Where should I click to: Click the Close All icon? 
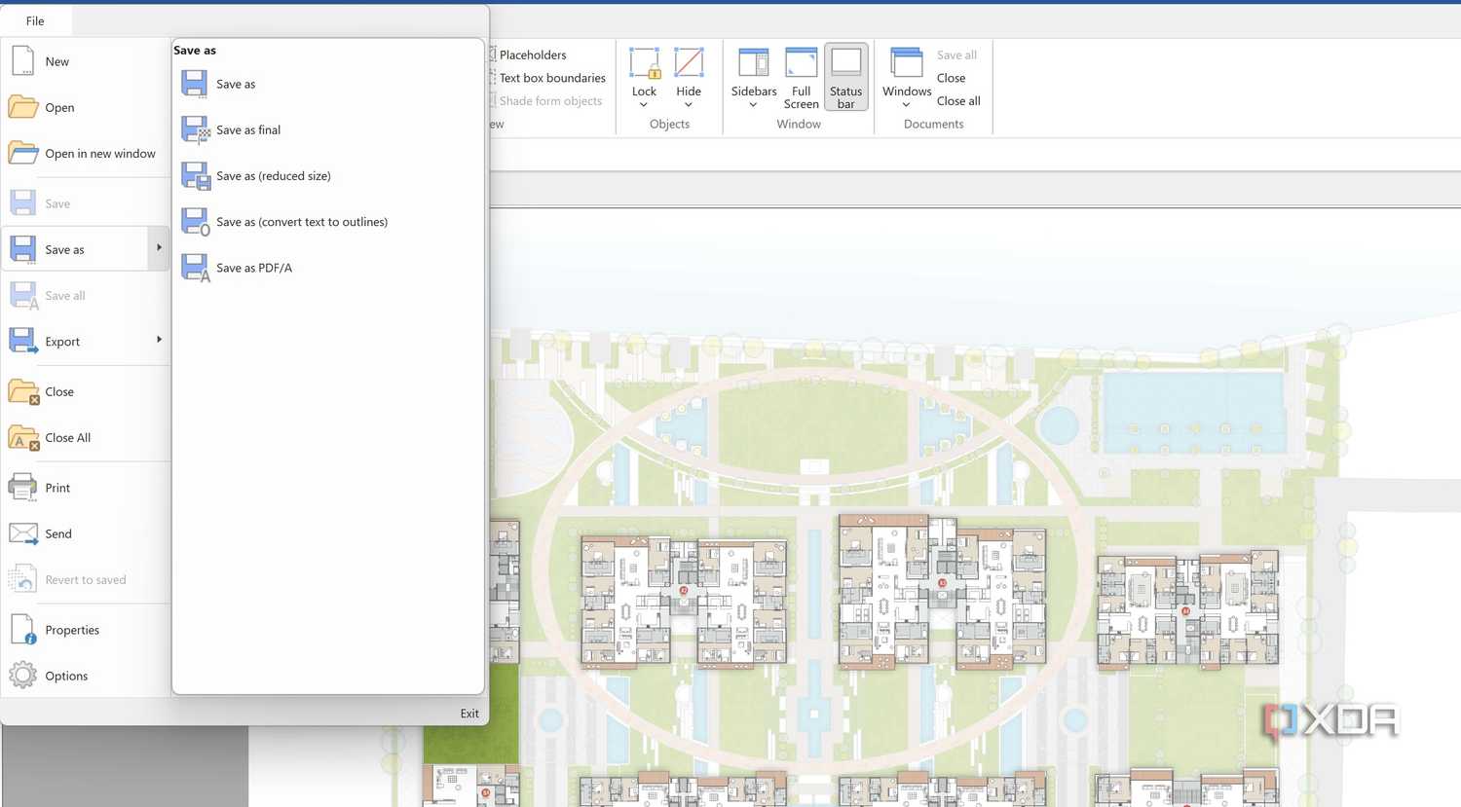pyautogui.click(x=22, y=438)
